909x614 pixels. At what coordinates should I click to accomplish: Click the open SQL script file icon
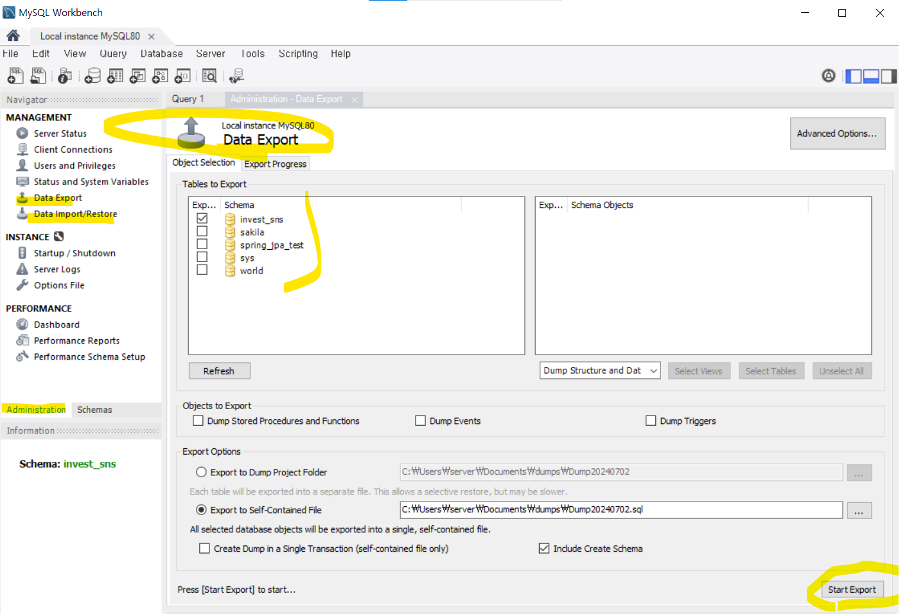39,76
